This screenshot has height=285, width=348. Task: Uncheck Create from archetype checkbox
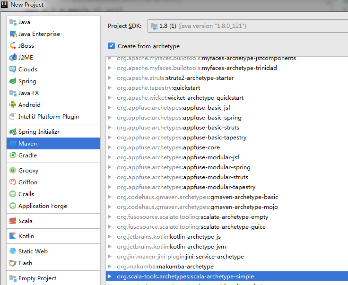pos(111,46)
